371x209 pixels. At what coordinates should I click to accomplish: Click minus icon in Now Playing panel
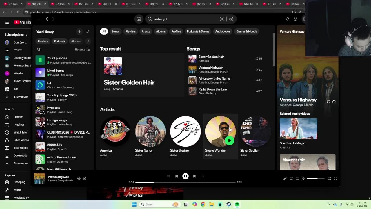[328, 102]
